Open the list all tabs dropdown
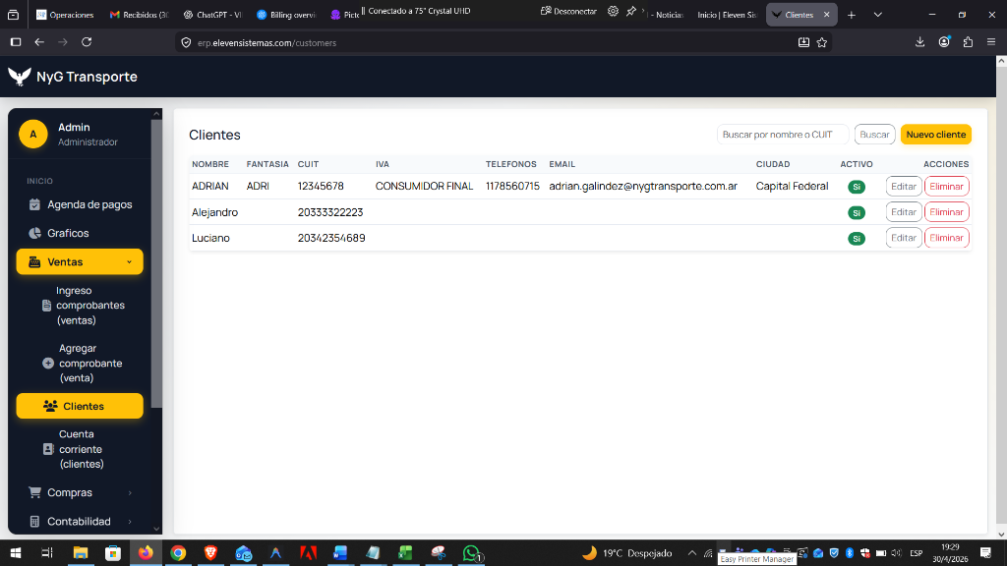1007x566 pixels. coord(878,15)
